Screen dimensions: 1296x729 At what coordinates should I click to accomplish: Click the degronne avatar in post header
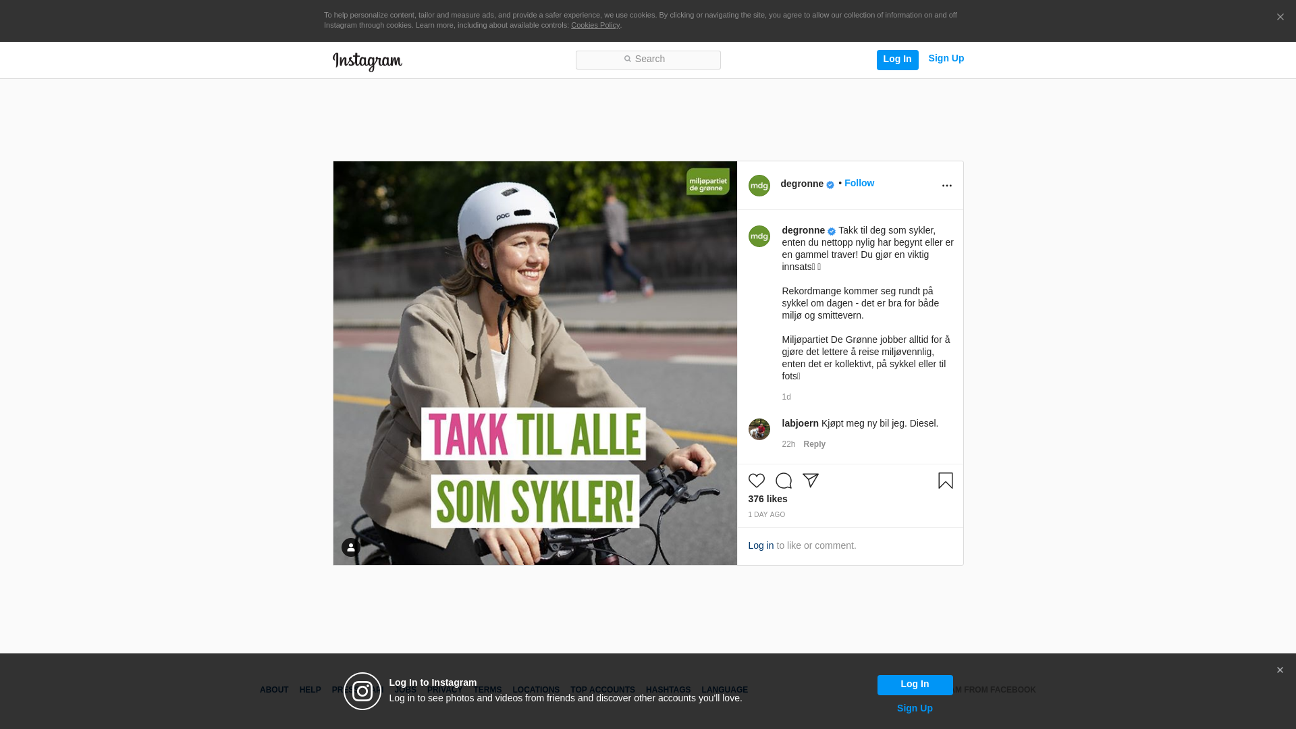pos(759,186)
